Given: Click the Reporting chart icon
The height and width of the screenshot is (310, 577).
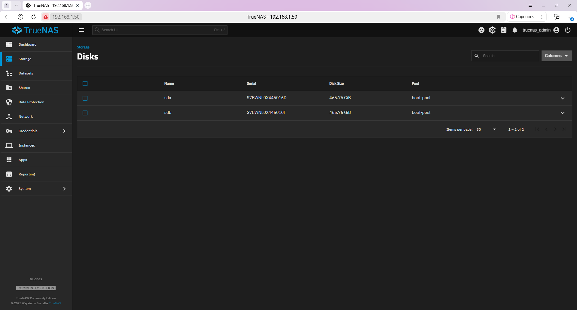Looking at the screenshot, I should 9,174.
